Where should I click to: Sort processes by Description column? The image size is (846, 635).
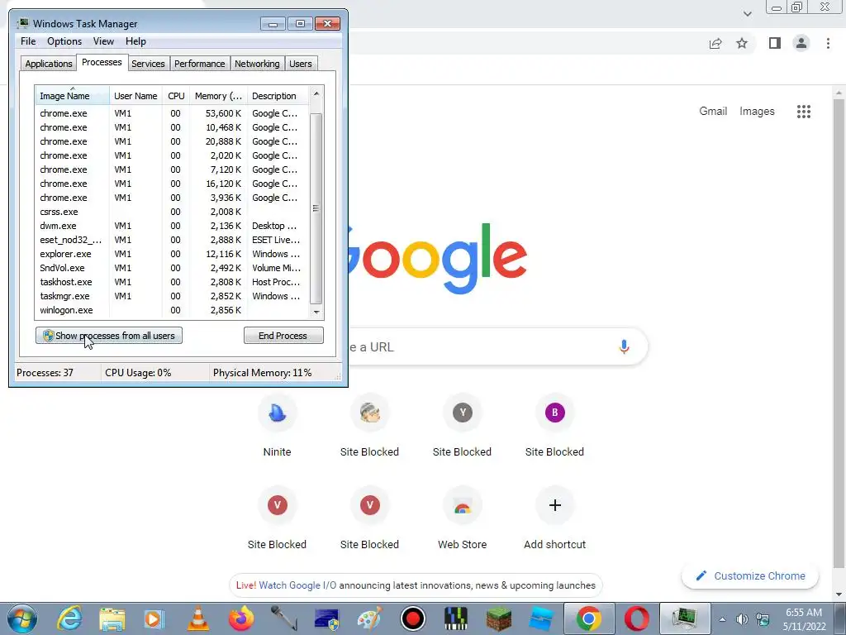click(278, 96)
